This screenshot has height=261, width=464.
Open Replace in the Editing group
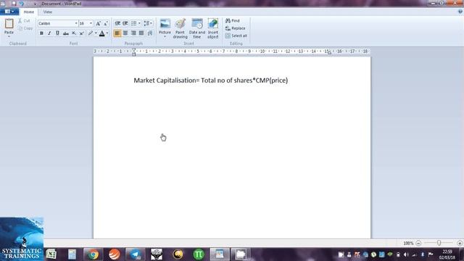[235, 28]
